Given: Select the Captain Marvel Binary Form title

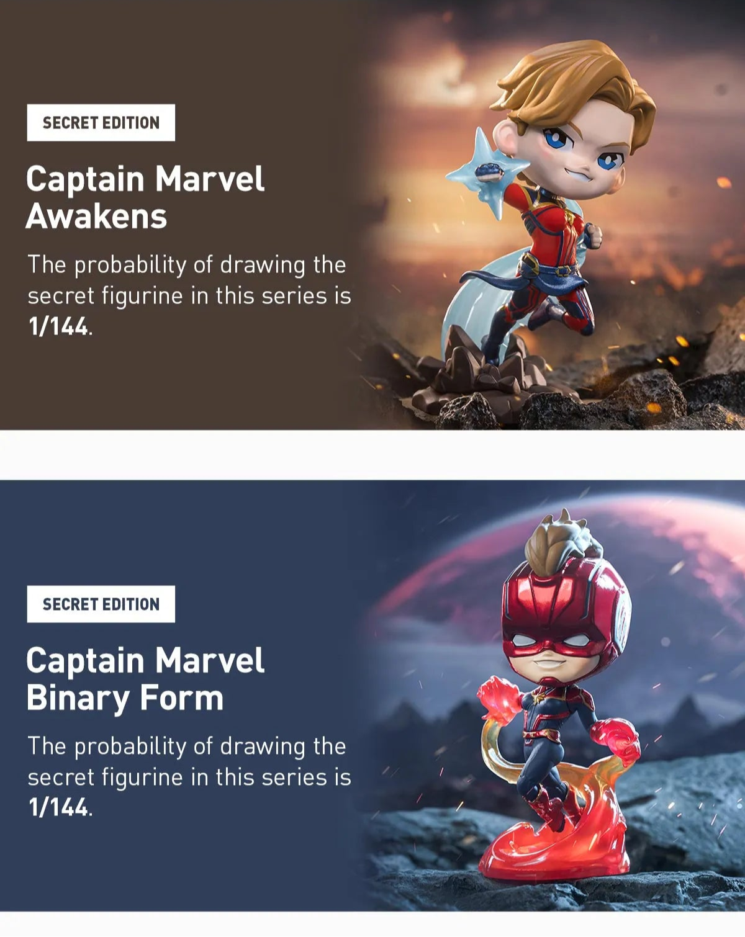Looking at the screenshot, I should 145,679.
